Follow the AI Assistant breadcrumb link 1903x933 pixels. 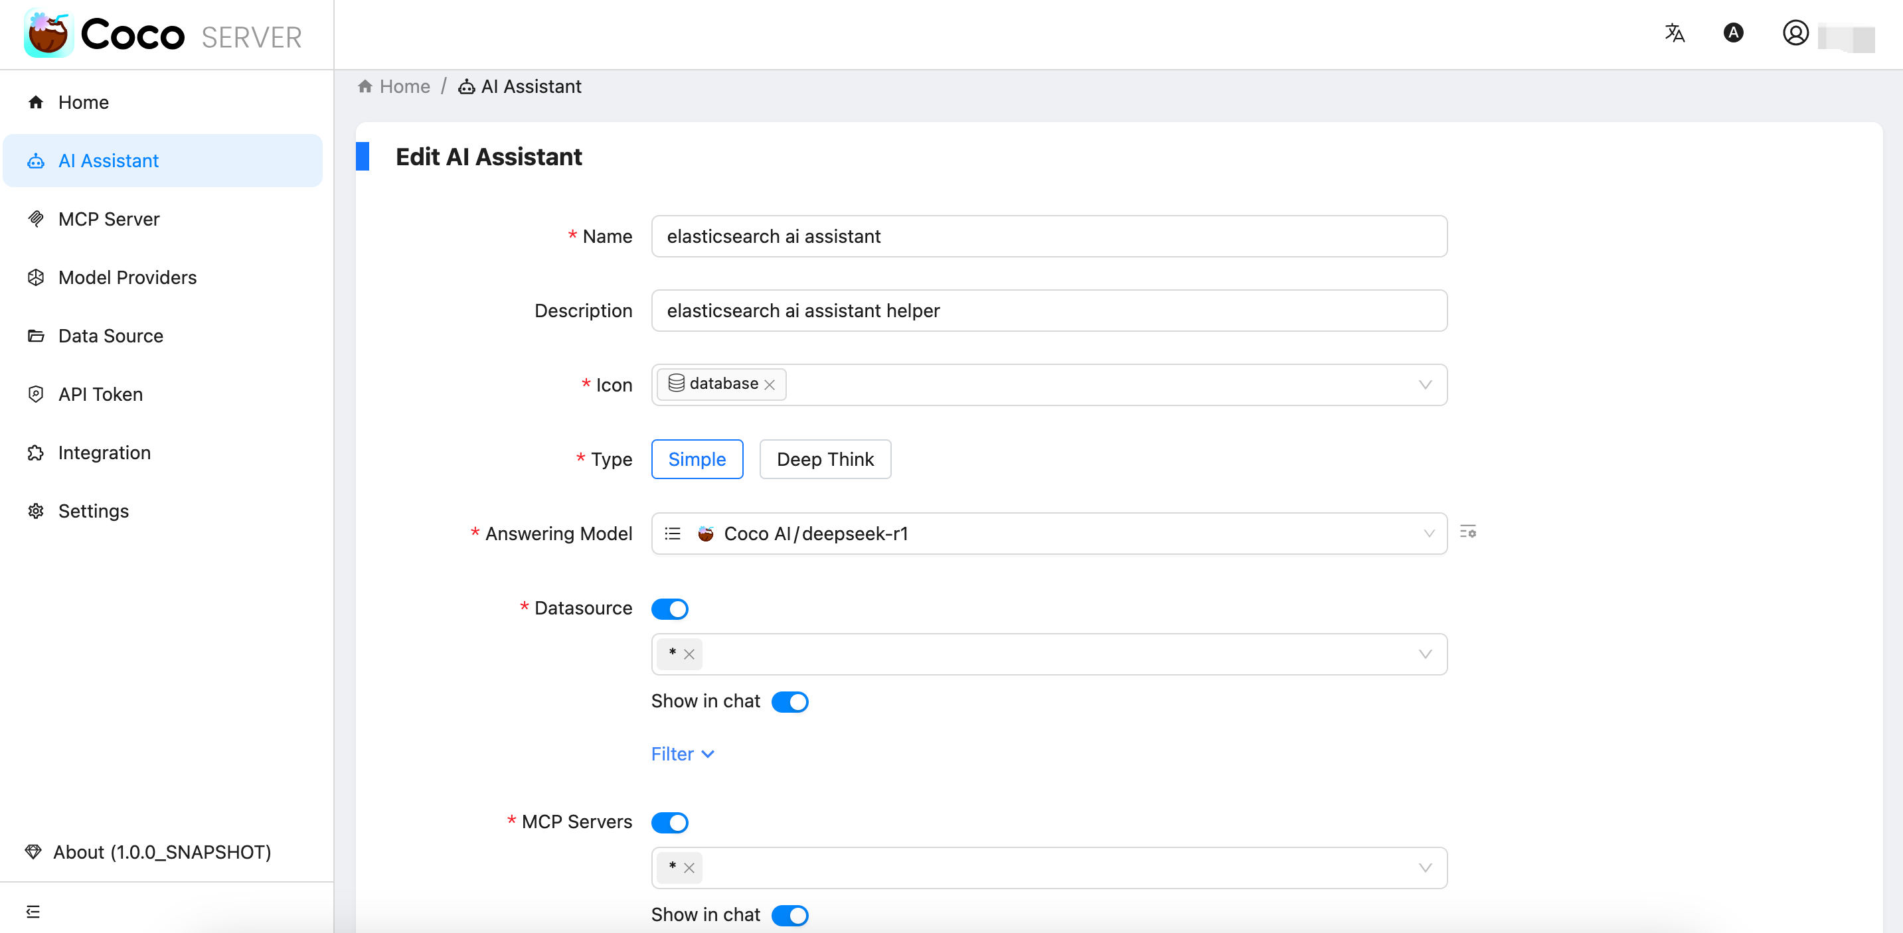pyautogui.click(x=531, y=86)
